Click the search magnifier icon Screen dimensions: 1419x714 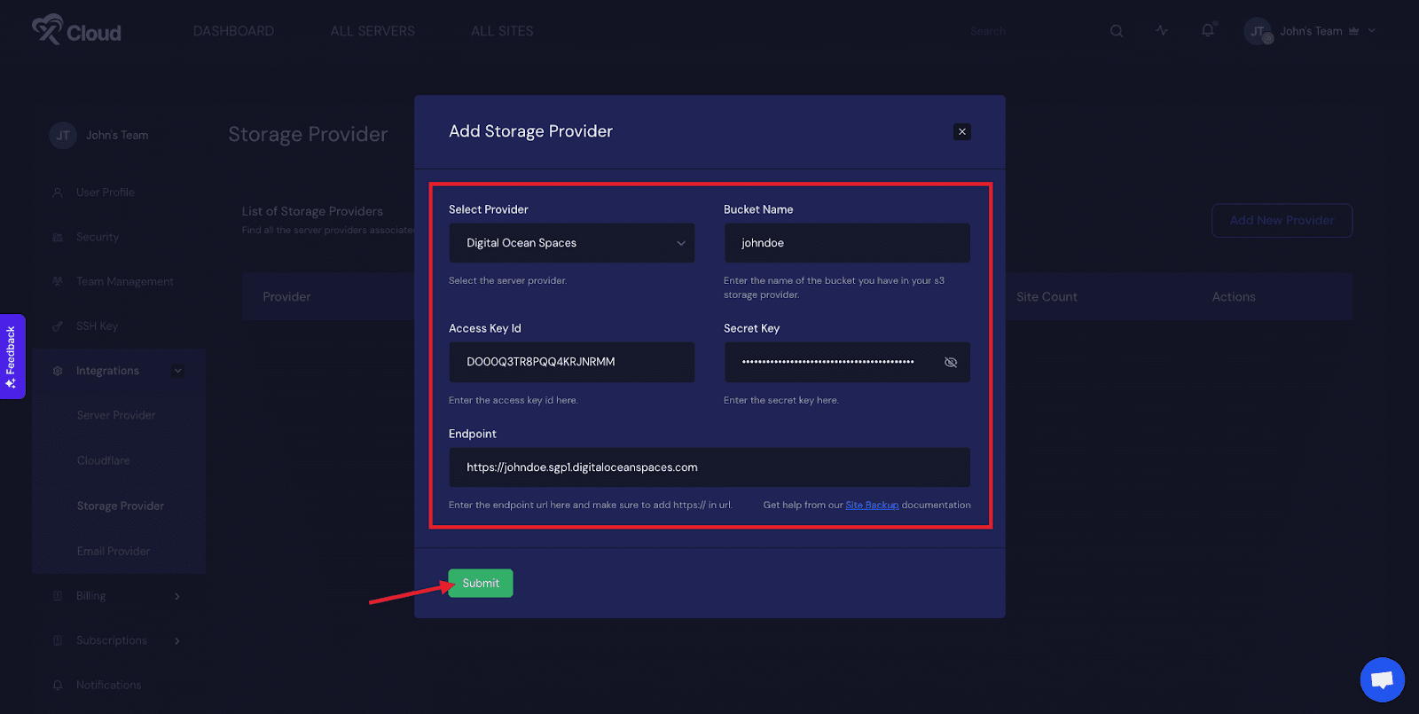[1117, 31]
